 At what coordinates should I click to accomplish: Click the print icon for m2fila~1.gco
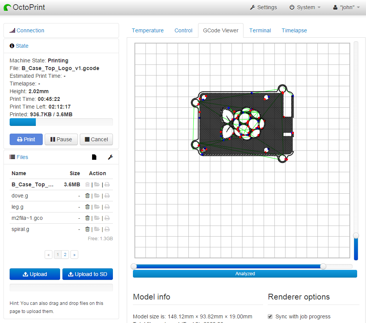tap(107, 218)
